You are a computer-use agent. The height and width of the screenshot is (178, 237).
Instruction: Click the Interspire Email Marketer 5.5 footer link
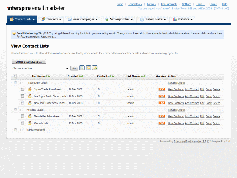click(x=190, y=142)
